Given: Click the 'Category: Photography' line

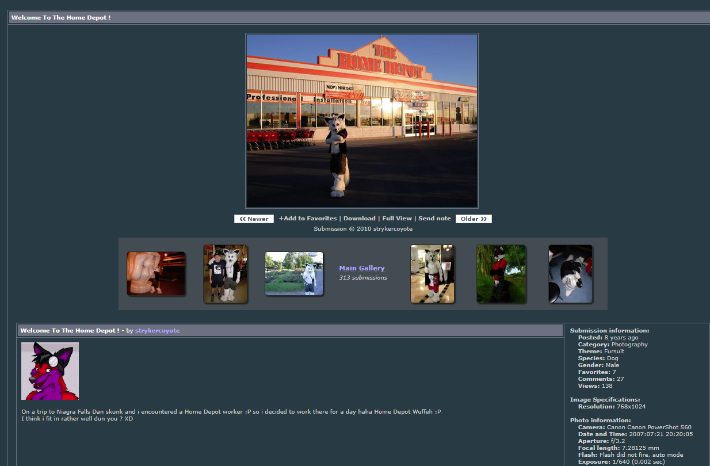Looking at the screenshot, I should (x=613, y=345).
